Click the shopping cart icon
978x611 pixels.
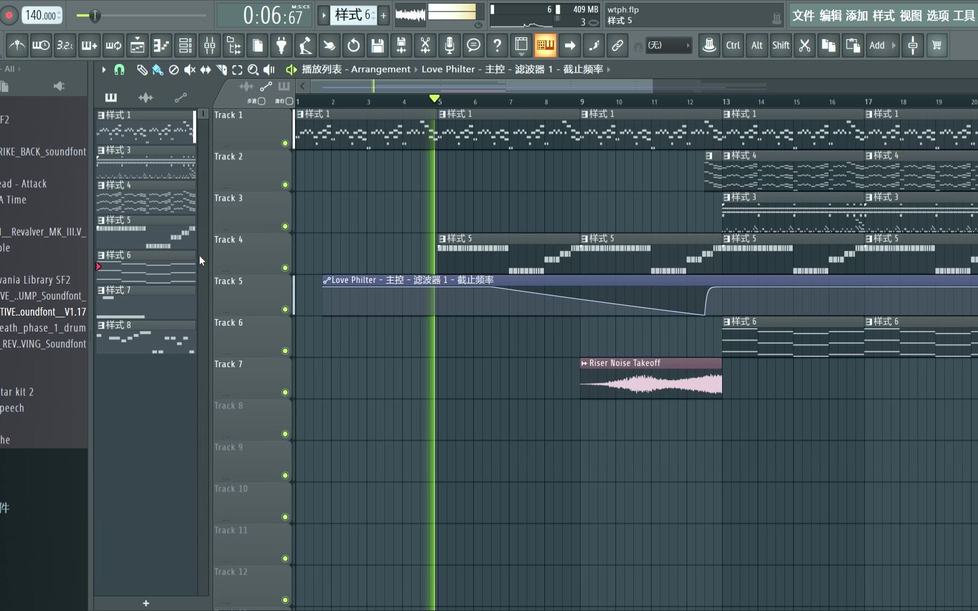pyautogui.click(x=937, y=45)
